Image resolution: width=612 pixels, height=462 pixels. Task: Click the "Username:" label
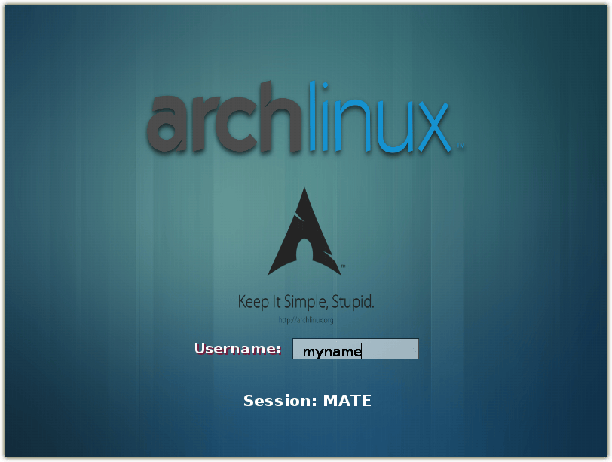(237, 349)
